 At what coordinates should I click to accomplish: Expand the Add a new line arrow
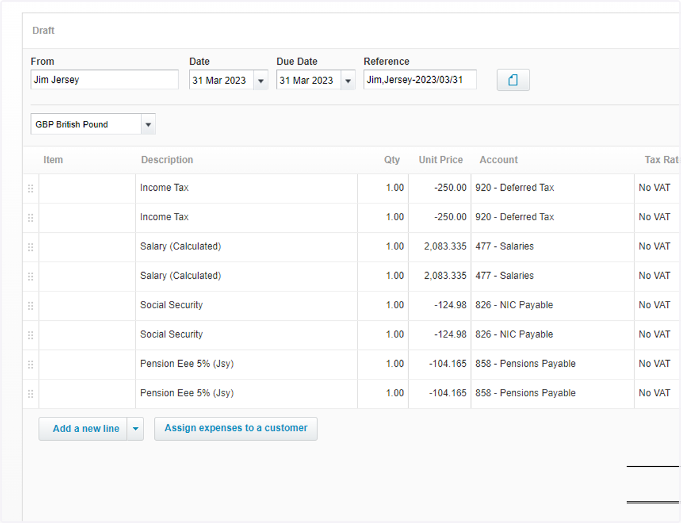point(135,429)
